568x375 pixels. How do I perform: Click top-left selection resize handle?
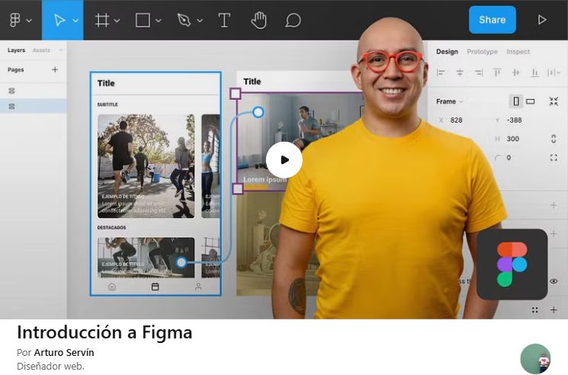point(236,94)
